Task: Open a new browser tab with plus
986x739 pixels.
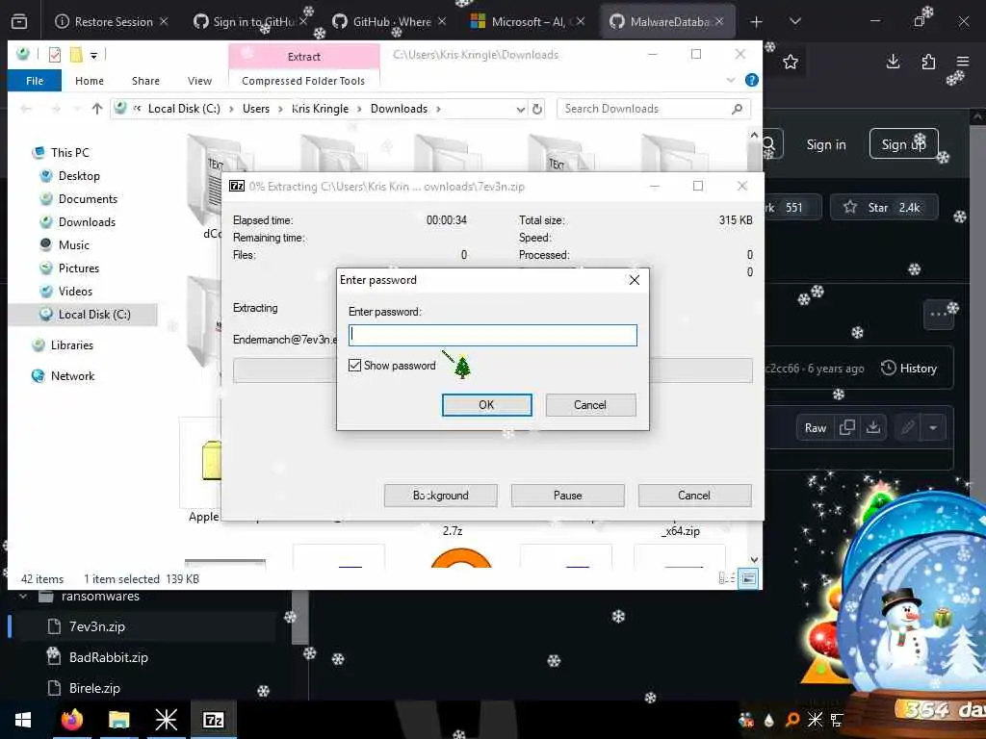Action: 757,22
